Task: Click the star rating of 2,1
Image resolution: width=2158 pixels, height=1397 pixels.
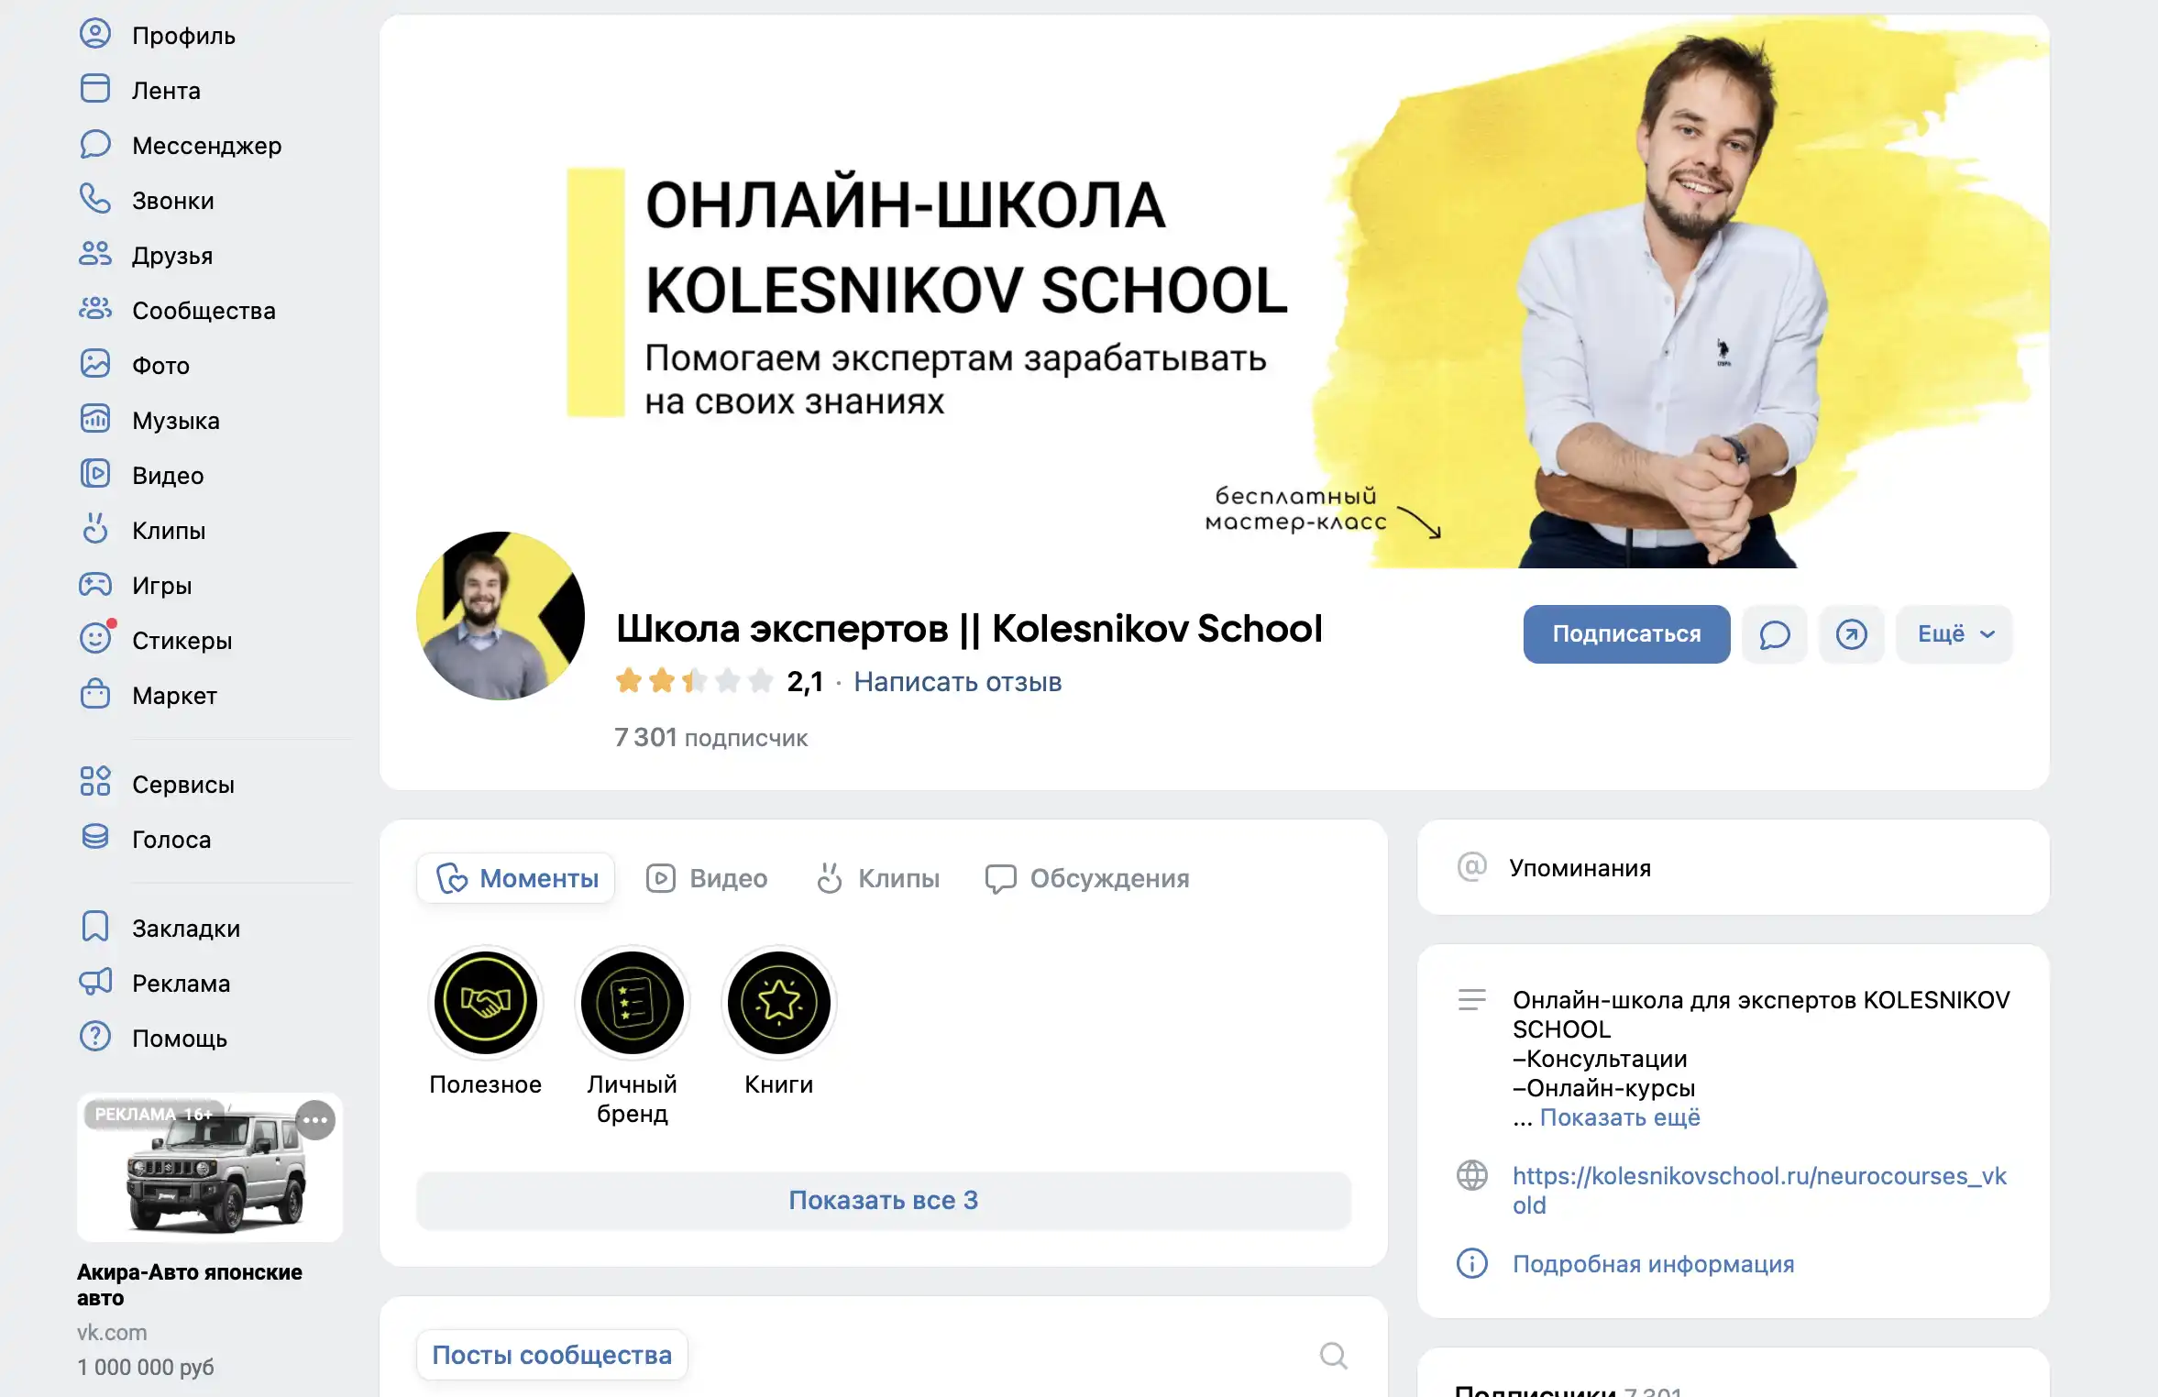Action: click(x=694, y=681)
